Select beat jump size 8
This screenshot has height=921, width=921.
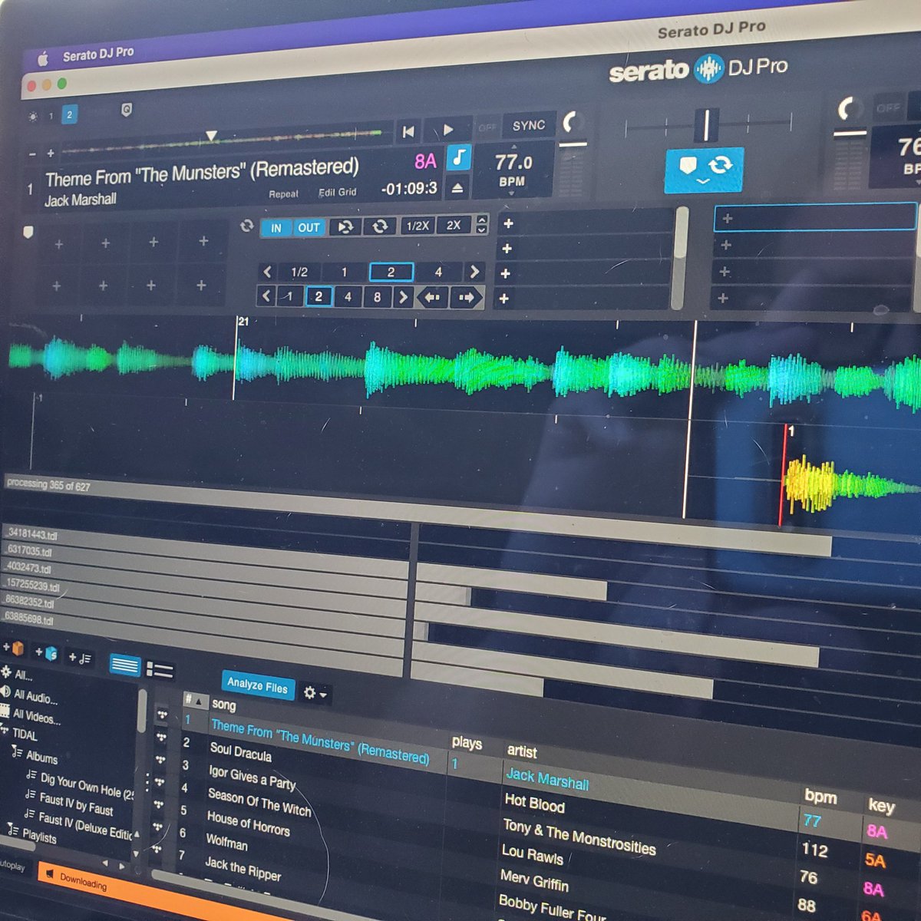pos(377,297)
